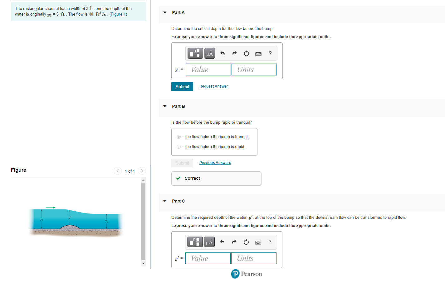This screenshot has width=445, height=283.
Task: Open templates icon in Part C toolbar
Action: (x=195, y=242)
